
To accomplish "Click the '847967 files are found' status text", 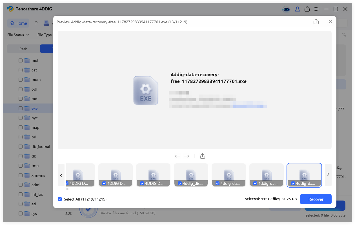I will click(128, 213).
